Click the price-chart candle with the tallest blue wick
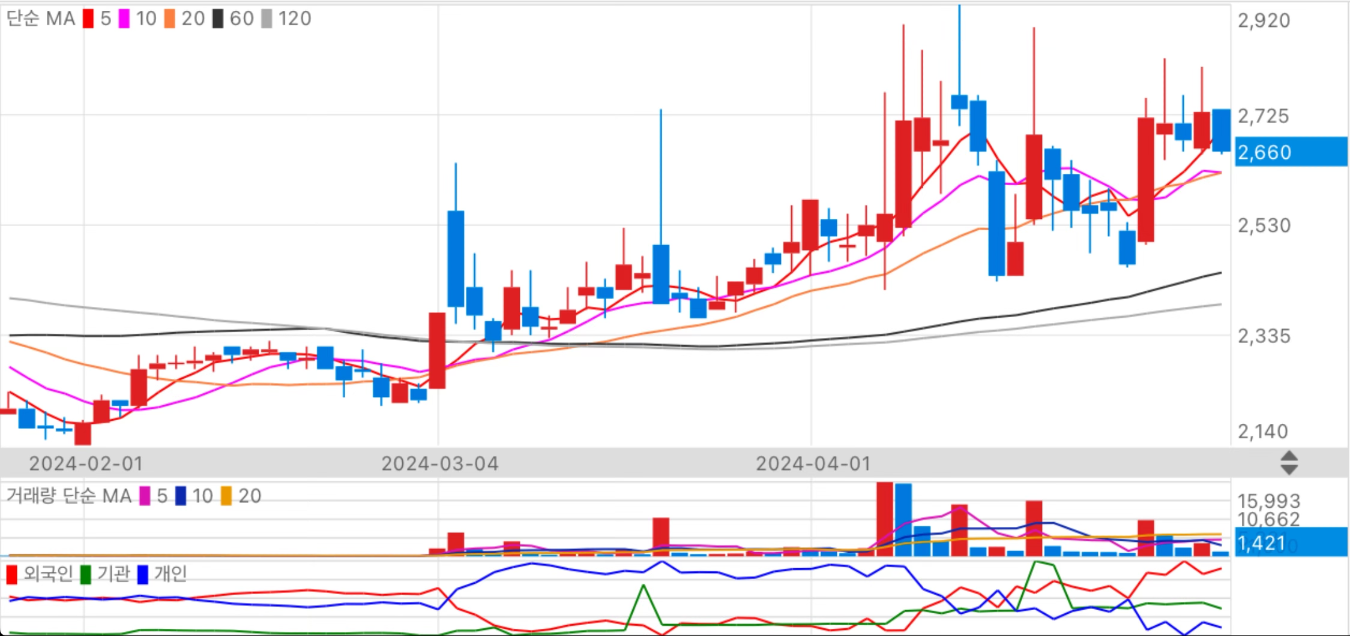Image resolution: width=1350 pixels, height=636 pixels. (661, 274)
